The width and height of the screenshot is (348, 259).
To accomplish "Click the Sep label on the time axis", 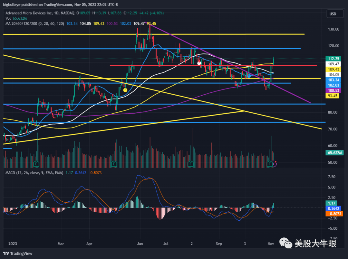I will (x=219, y=244).
